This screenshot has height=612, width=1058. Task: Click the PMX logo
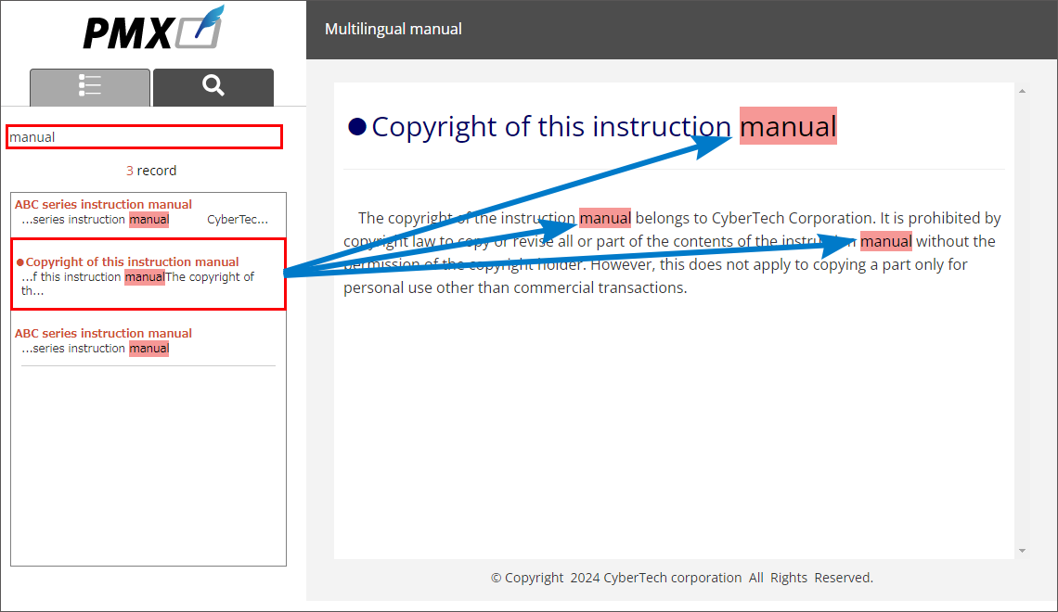point(154,29)
